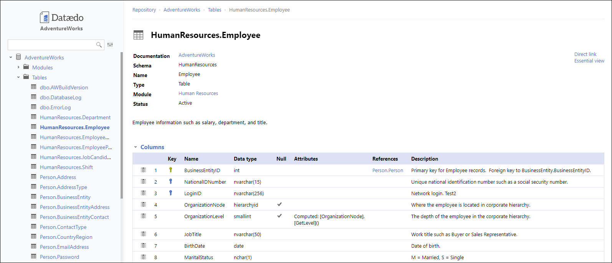Go to Repository in breadcrumb

(144, 10)
